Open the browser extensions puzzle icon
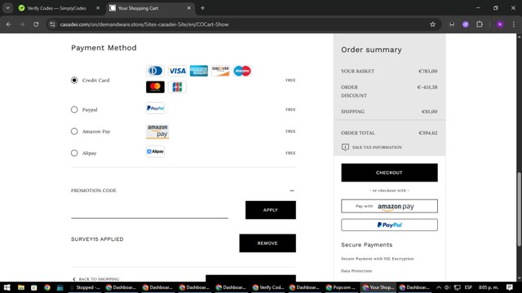Screen dimensions: 522x293 click(x=480, y=24)
